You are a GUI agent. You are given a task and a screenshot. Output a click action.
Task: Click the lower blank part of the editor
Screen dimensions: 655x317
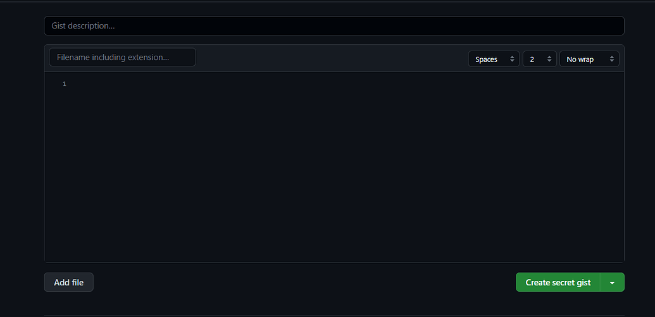coord(334,225)
